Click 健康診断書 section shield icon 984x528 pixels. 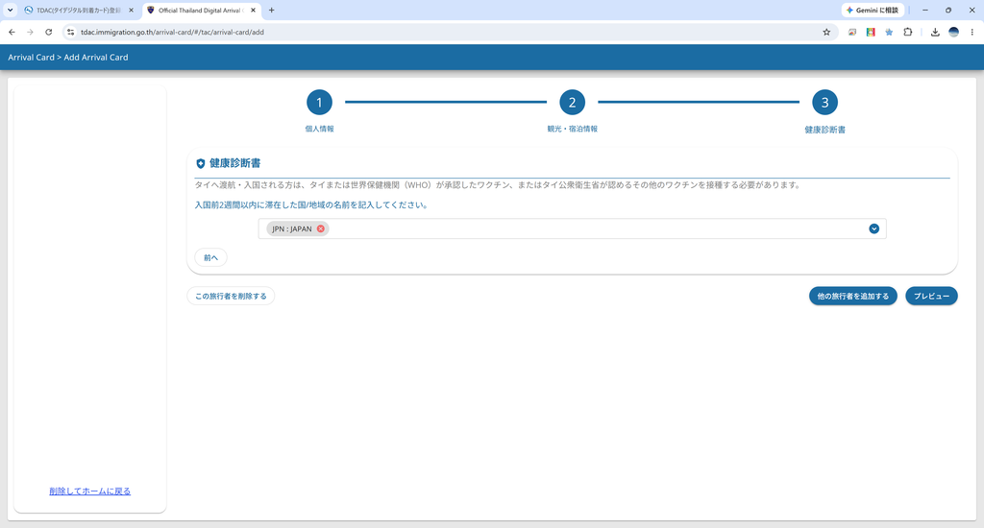coord(200,163)
